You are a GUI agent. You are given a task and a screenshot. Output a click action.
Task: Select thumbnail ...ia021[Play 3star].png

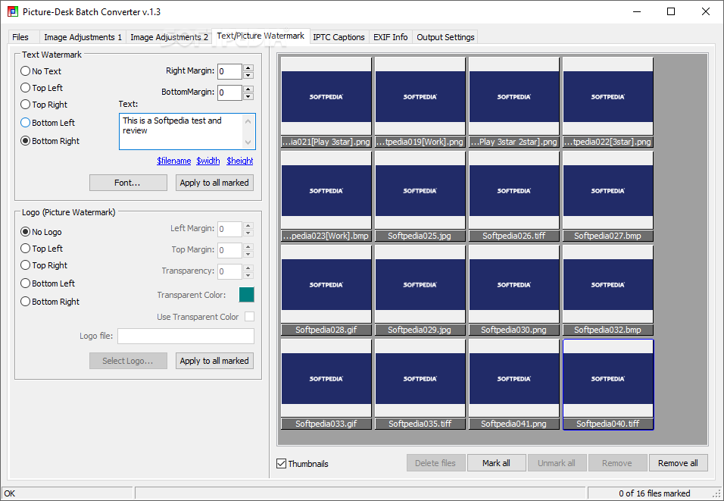pyautogui.click(x=326, y=102)
